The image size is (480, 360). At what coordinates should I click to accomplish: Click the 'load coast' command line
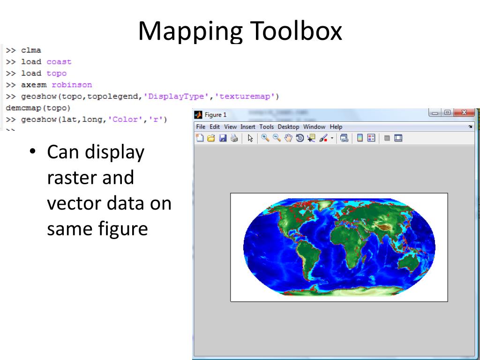click(38, 62)
